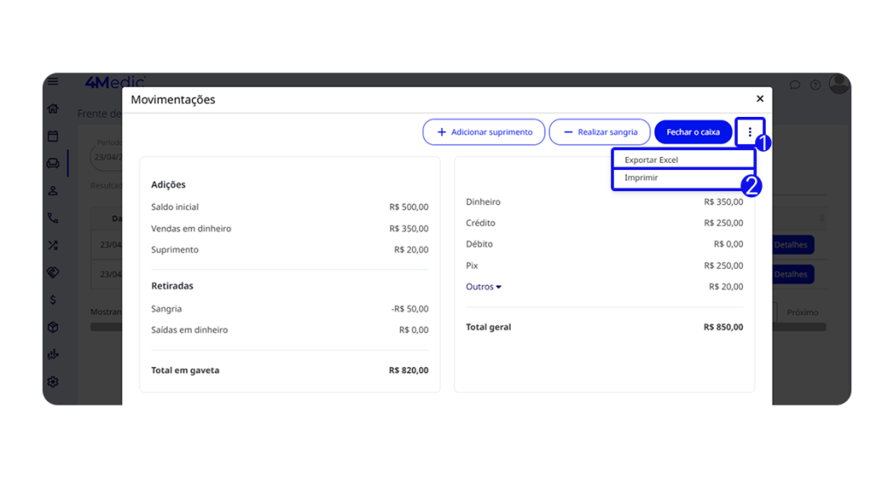
Task: Go to the home icon in sidebar
Action: (x=53, y=109)
